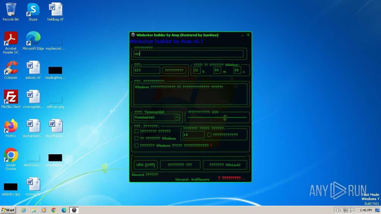Click the network tray icon
The height and width of the screenshot is (214, 381).
[x=346, y=210]
